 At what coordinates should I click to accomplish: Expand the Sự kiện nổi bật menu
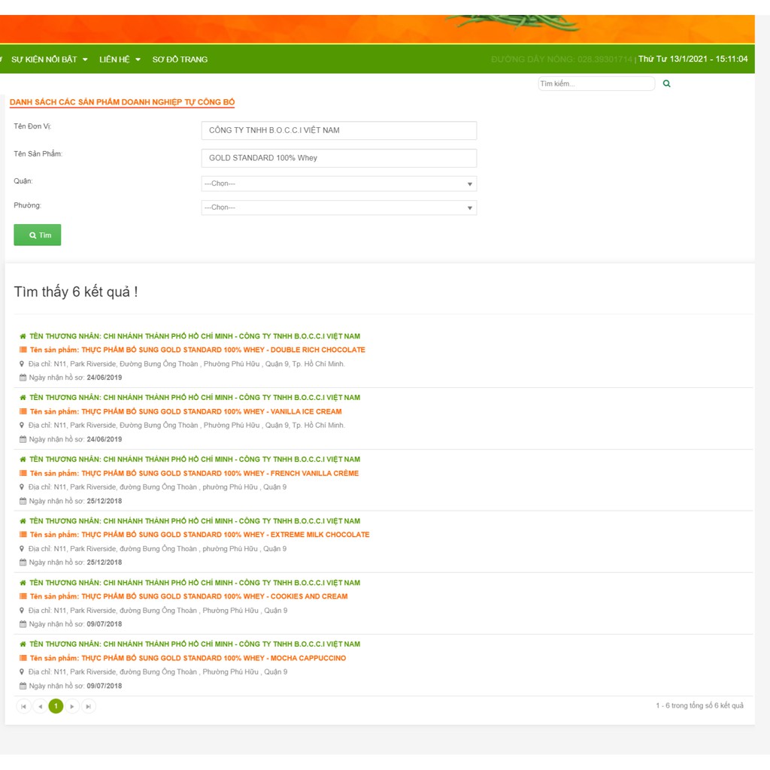click(x=49, y=59)
